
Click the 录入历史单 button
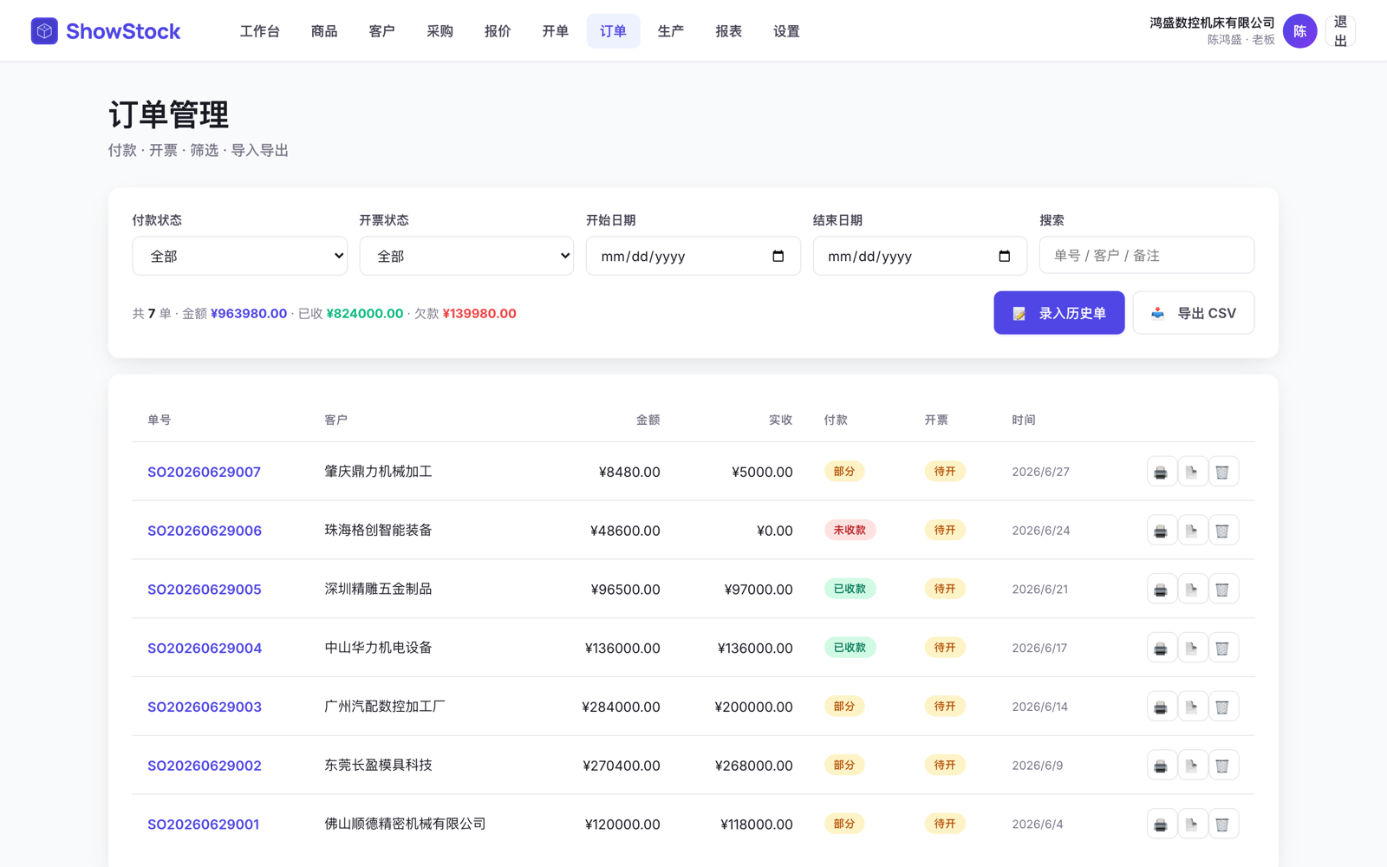click(1058, 313)
